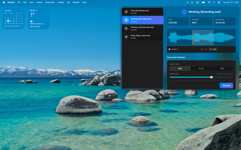This screenshot has width=241, height=150.
Task: Click the SIZE 26,8 MB info card
Action: 178,21
